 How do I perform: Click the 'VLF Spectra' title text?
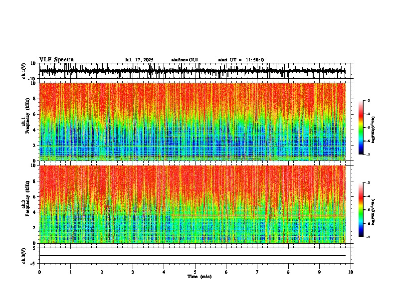(x=56, y=60)
